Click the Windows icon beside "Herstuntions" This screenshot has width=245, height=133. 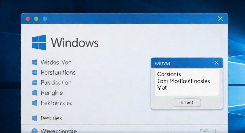pyautogui.click(x=35, y=72)
